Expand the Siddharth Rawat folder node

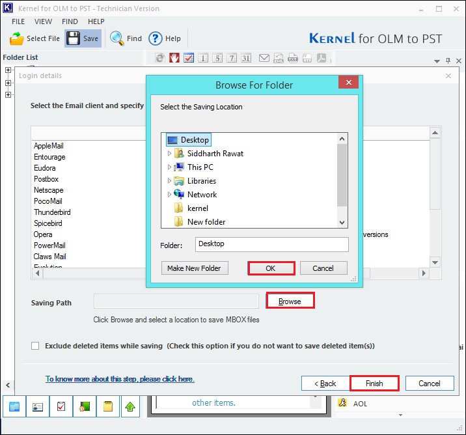(x=169, y=154)
